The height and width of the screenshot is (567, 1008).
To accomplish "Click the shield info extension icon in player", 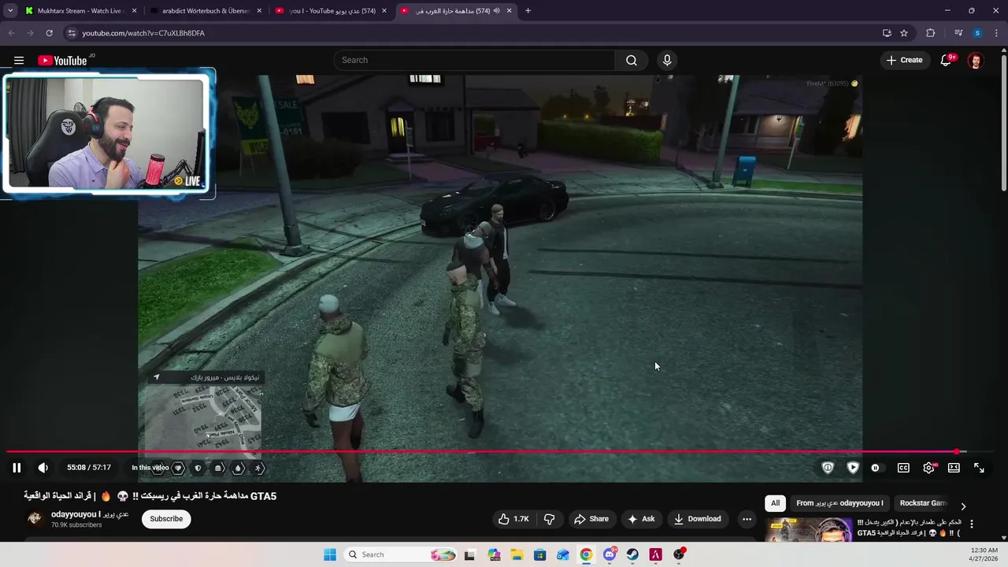I will coord(828,468).
